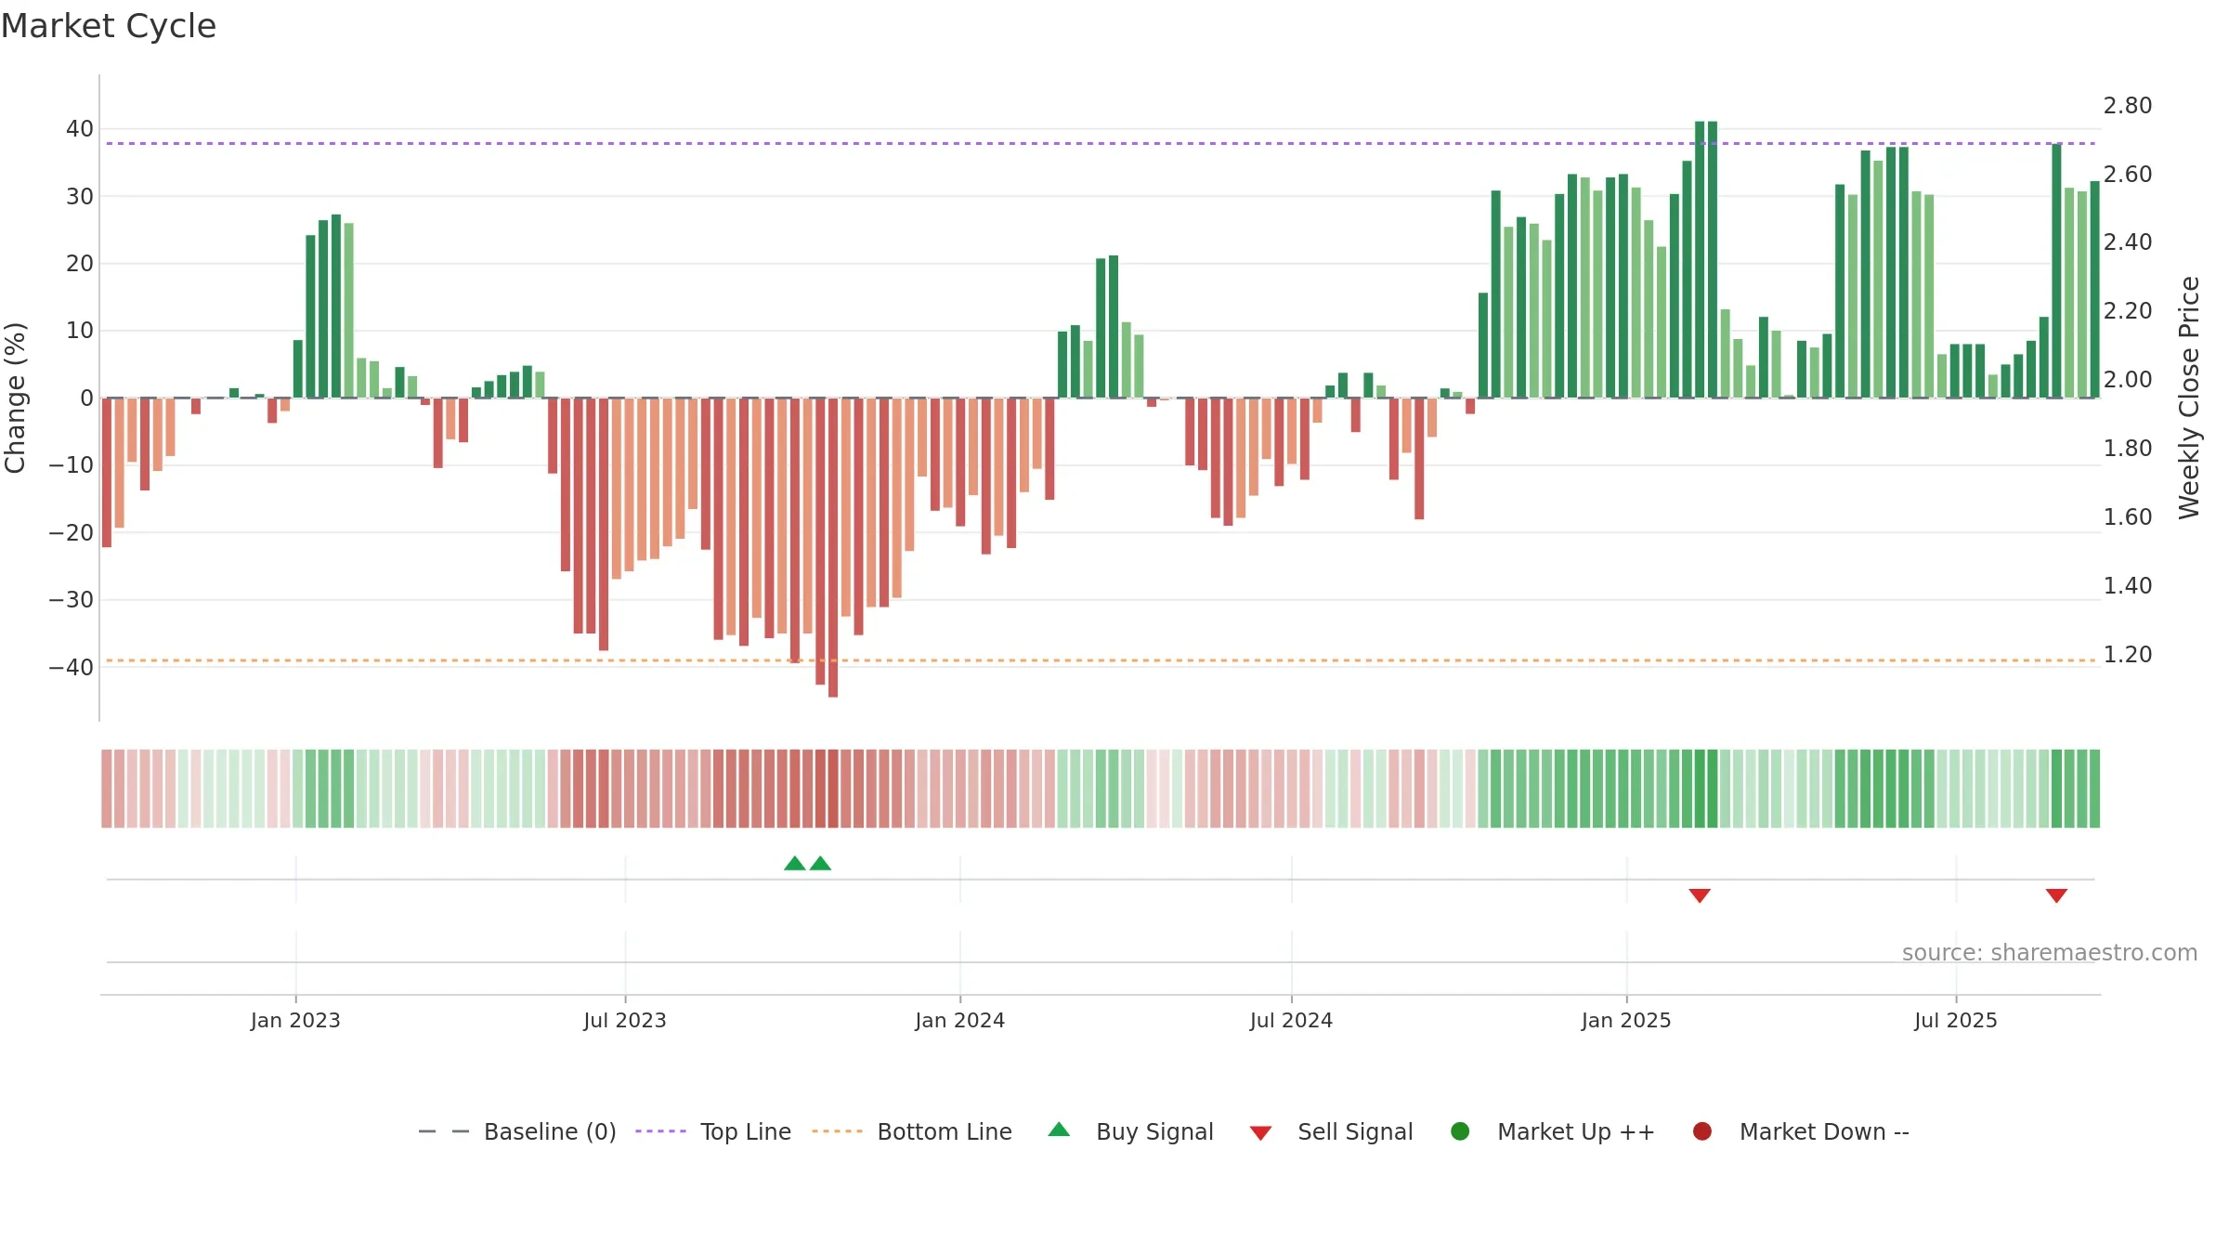Click the lowest red bar below the bottom line
2229x1254 pixels.
click(833, 548)
